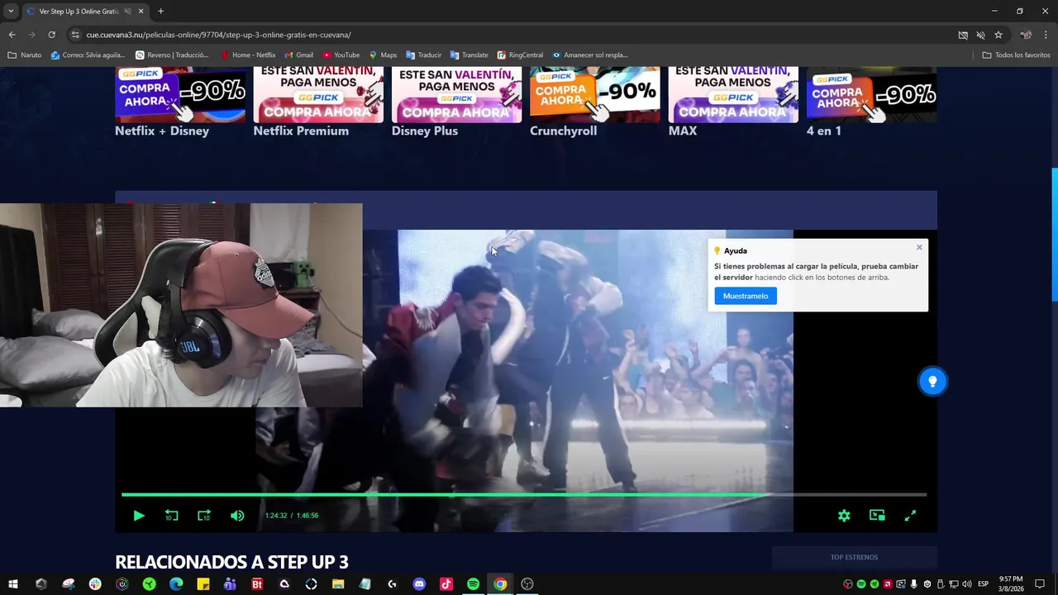Expand the Todos los favoritos folder
1058x595 pixels.
[1017, 55]
